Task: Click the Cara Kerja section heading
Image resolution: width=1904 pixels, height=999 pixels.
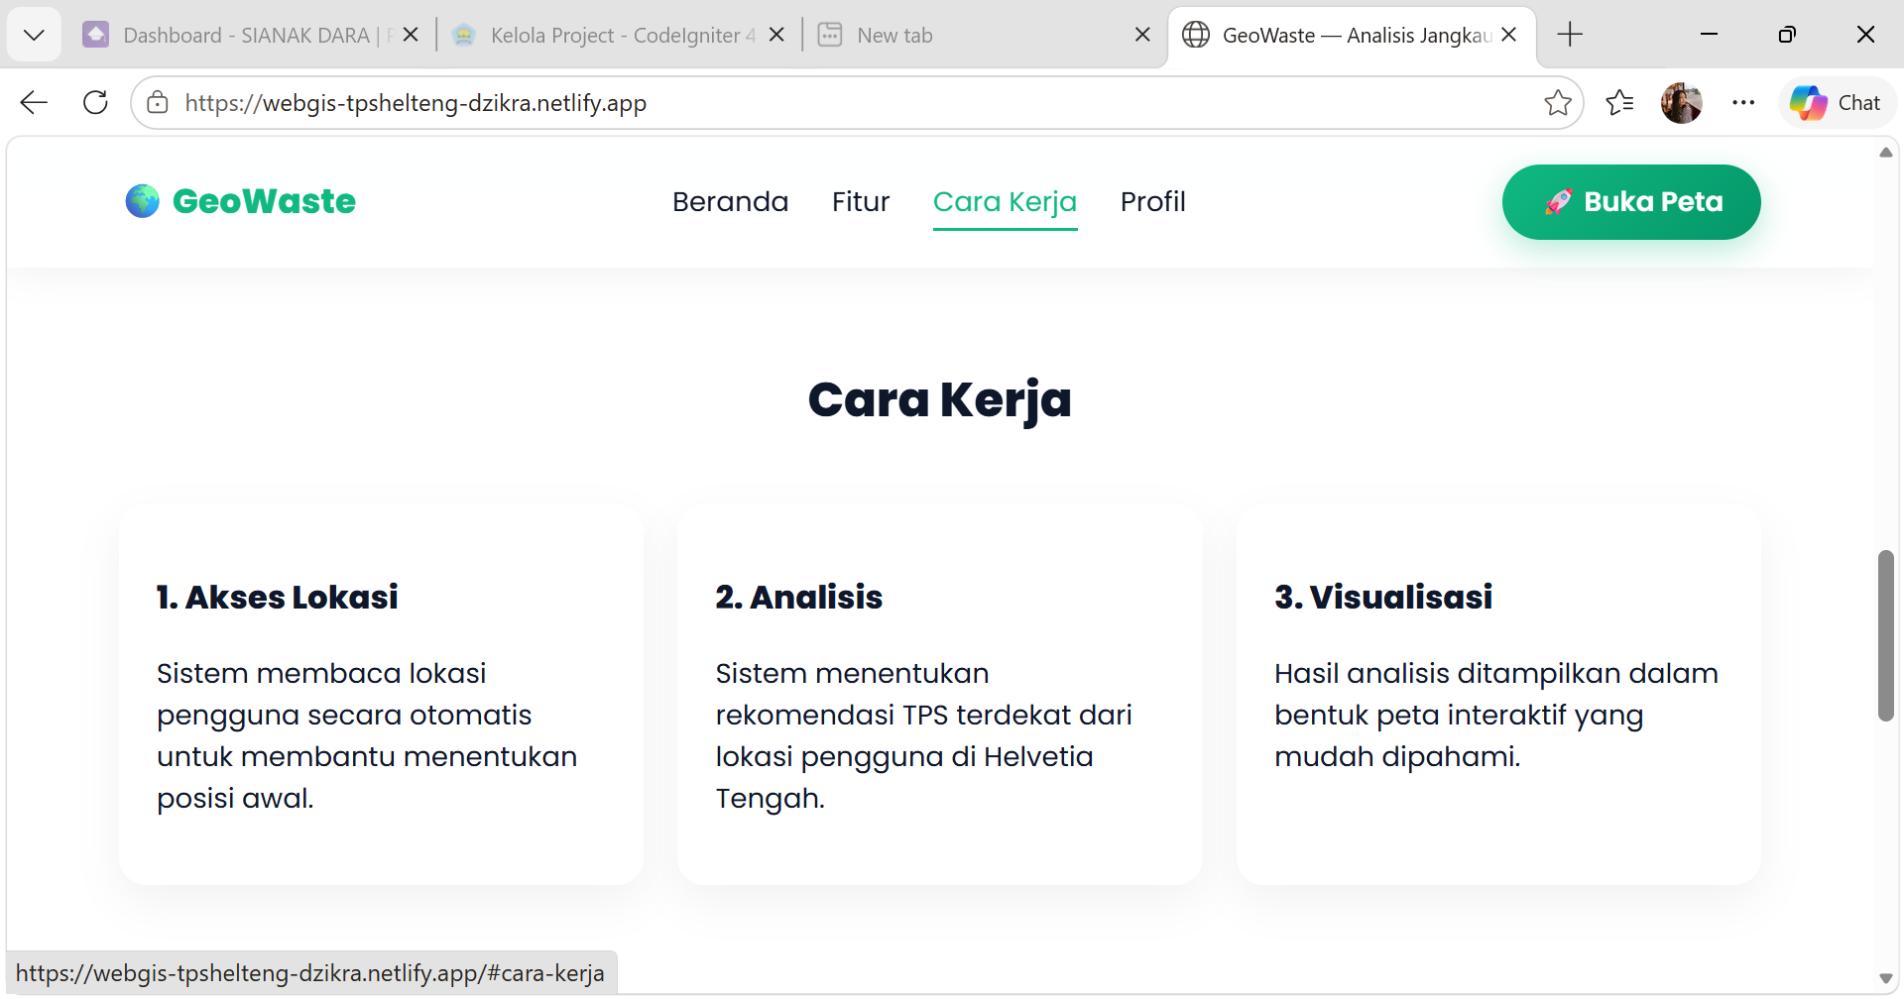Action: tap(939, 400)
